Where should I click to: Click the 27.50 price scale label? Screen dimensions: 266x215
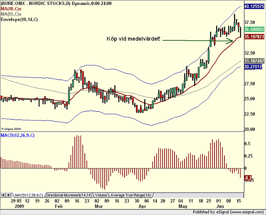(249, 84)
